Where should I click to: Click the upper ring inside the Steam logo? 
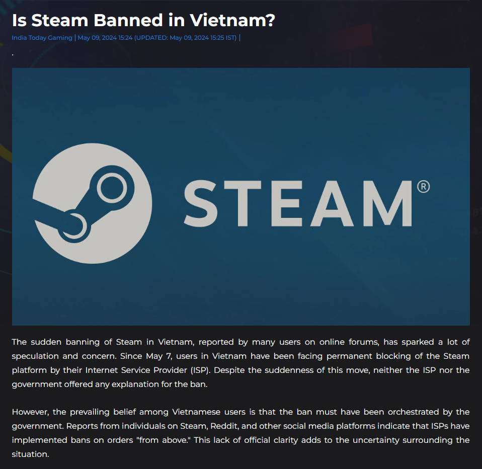(x=112, y=188)
